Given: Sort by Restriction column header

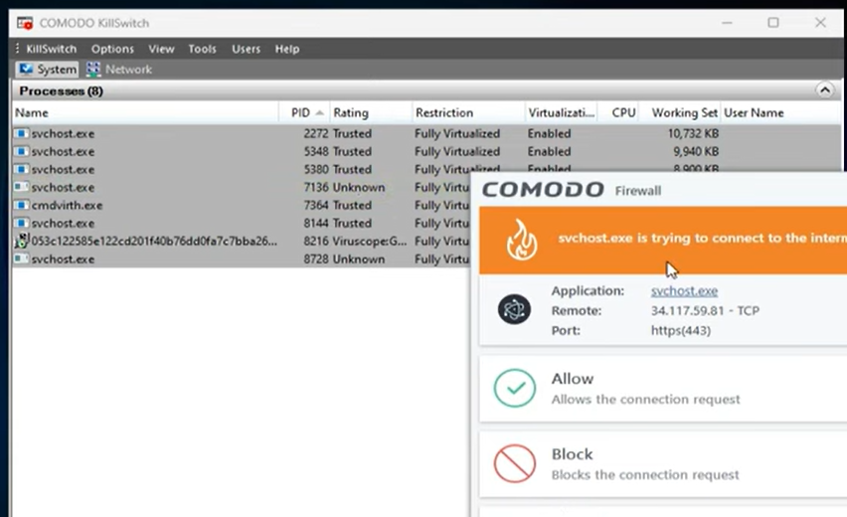Looking at the screenshot, I should [468, 112].
